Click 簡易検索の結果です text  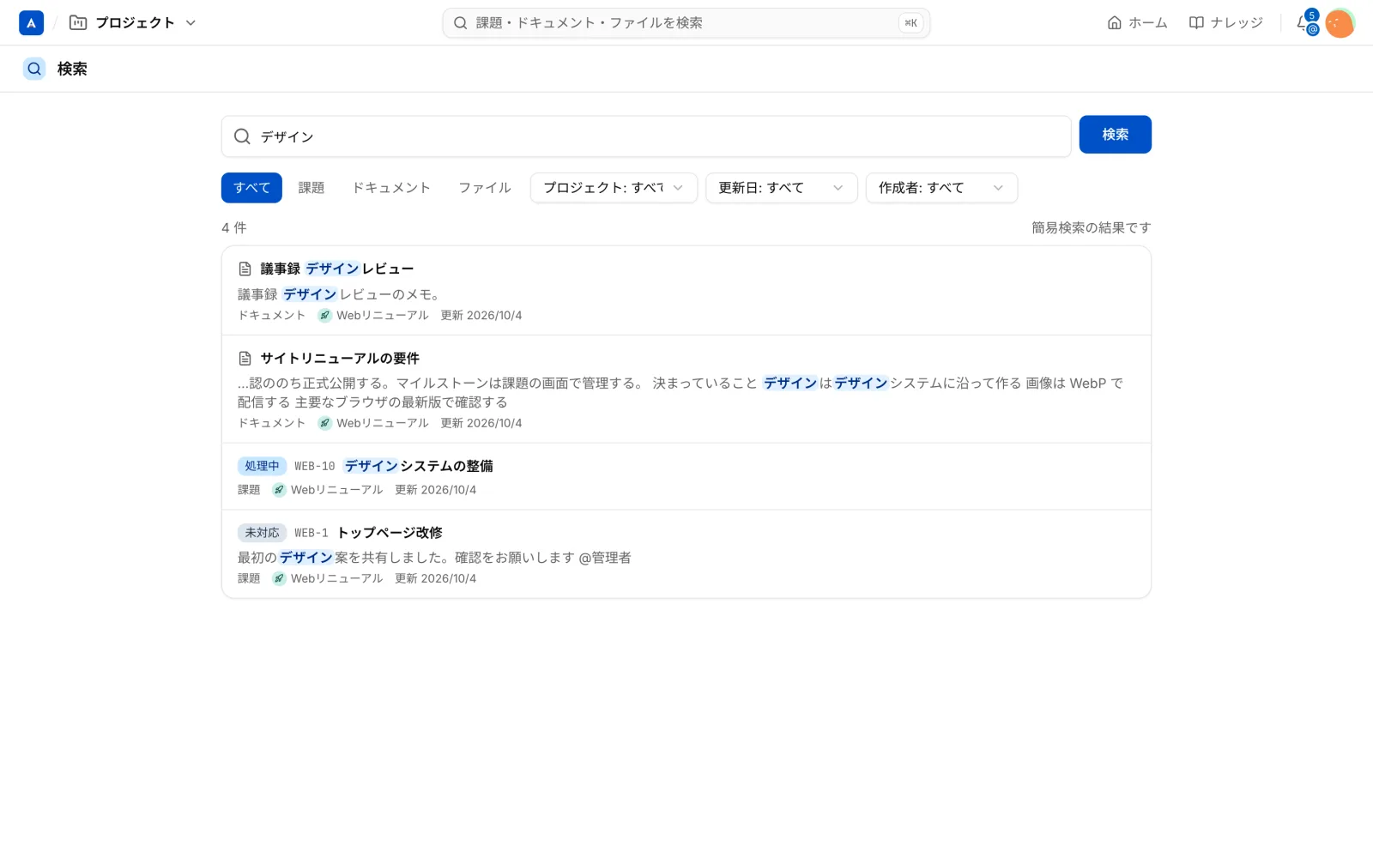click(x=1091, y=227)
